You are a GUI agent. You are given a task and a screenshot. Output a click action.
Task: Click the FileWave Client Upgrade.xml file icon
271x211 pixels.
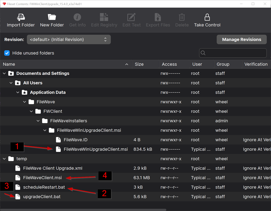click(x=18, y=168)
